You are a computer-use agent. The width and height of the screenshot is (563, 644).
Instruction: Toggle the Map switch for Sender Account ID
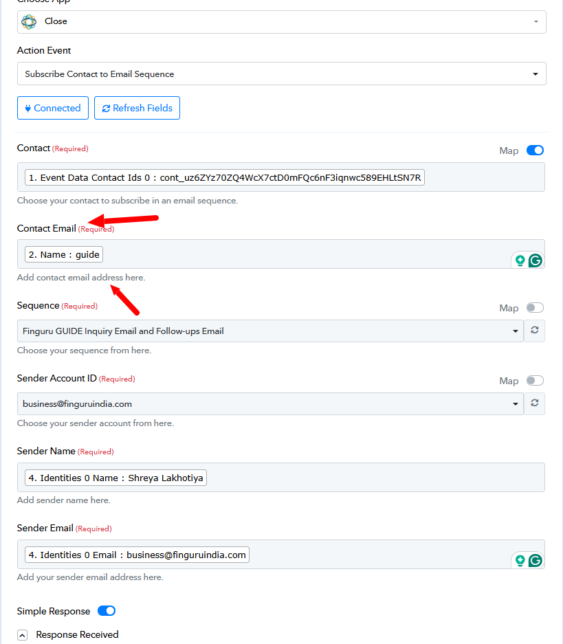point(535,381)
